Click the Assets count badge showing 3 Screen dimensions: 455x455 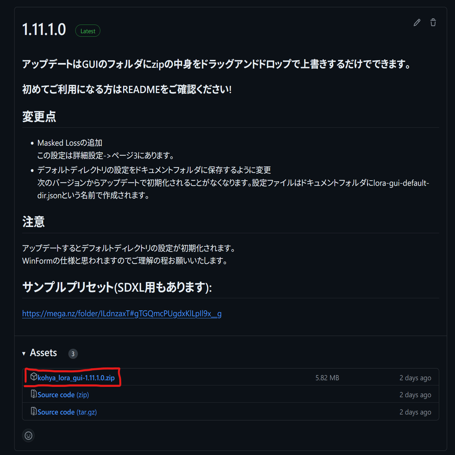pos(73,354)
